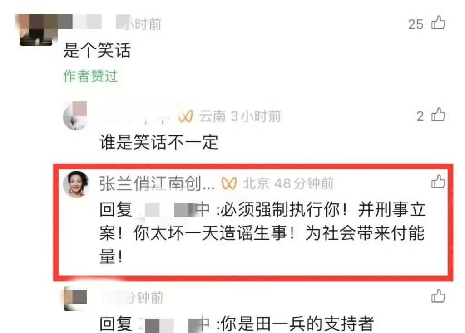Like the bottom reply mentioning 田一兵
Viewport: 465px width, 333px height.
(x=438, y=296)
